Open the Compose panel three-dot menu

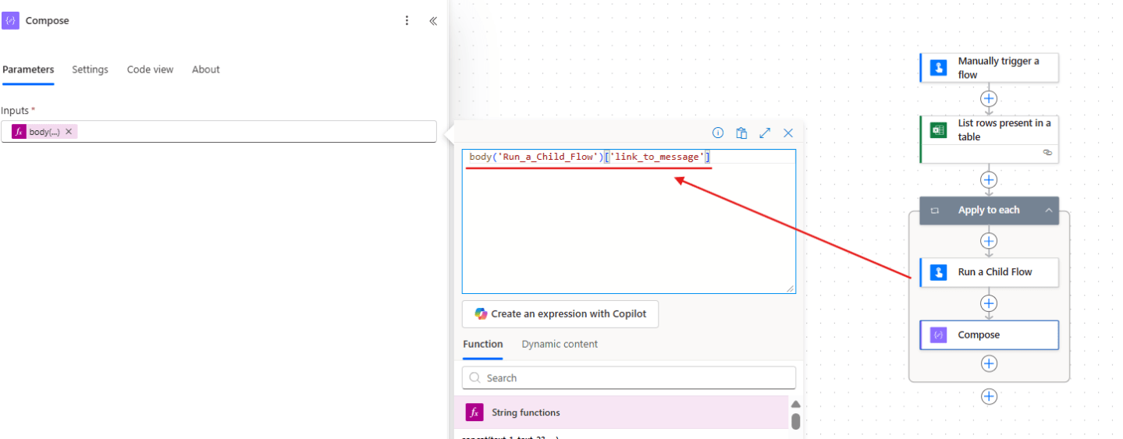pyautogui.click(x=407, y=21)
